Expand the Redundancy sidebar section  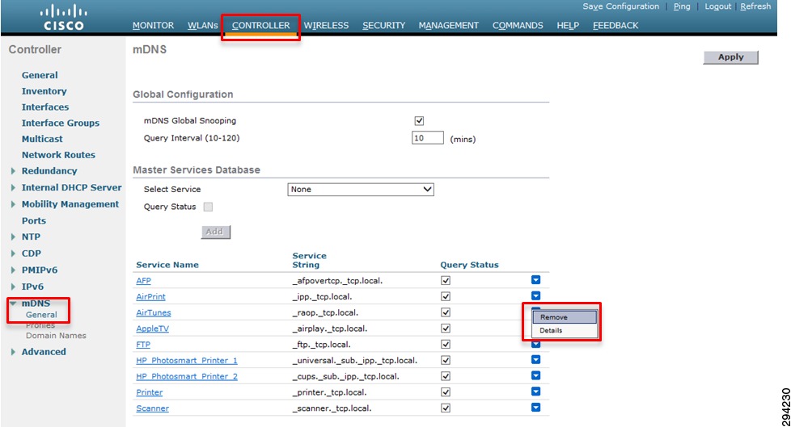coord(13,171)
